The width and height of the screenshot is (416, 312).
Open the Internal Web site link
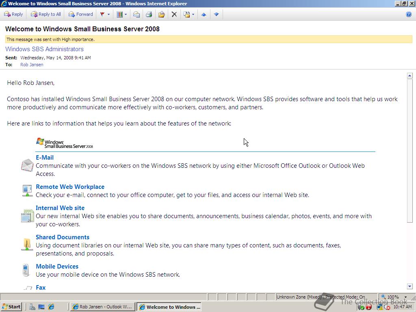click(60, 208)
